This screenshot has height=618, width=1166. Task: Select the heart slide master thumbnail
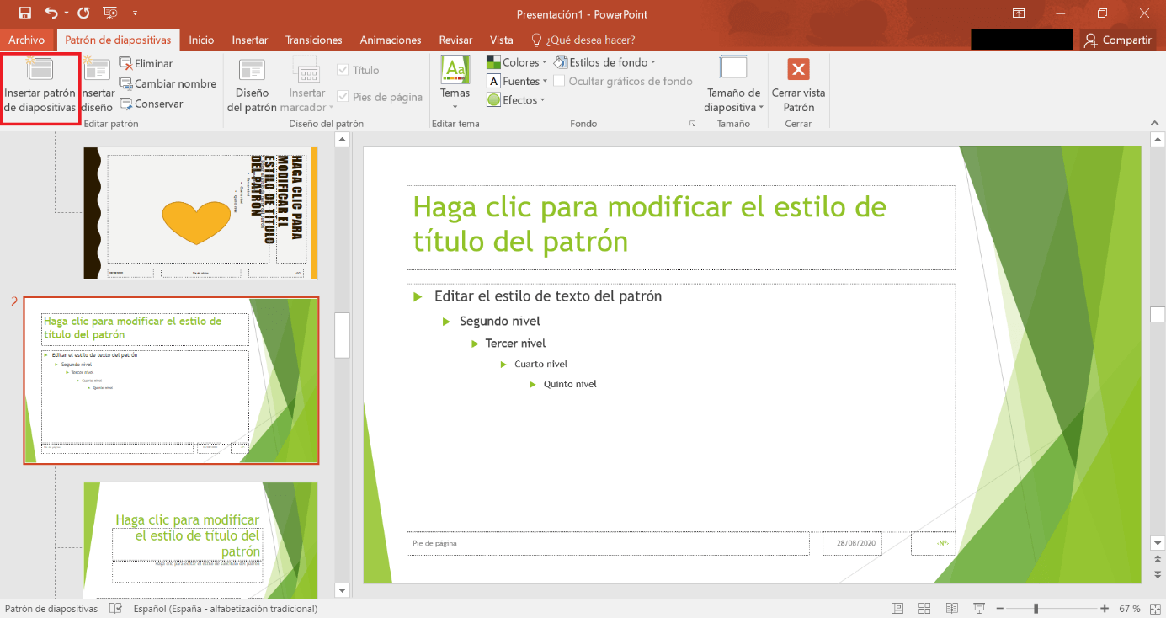coord(200,213)
